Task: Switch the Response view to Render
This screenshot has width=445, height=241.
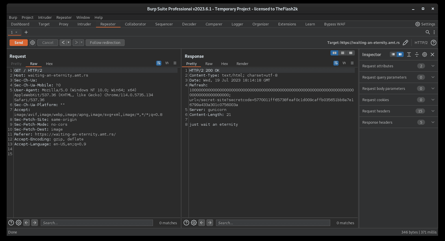Action: [242, 64]
